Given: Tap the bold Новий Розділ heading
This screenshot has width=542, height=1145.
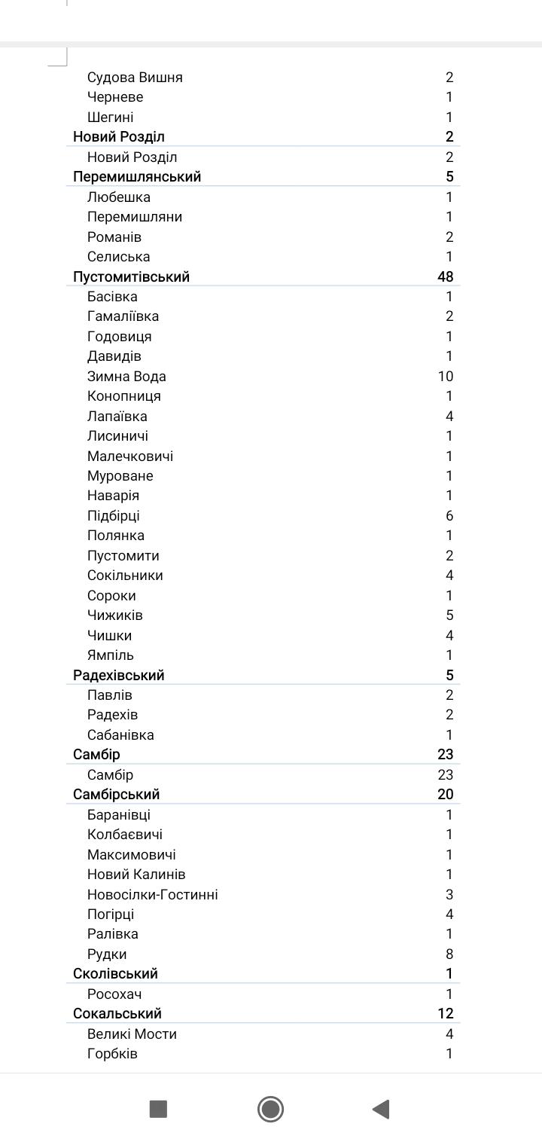Looking at the screenshot, I should pyautogui.click(x=118, y=136).
